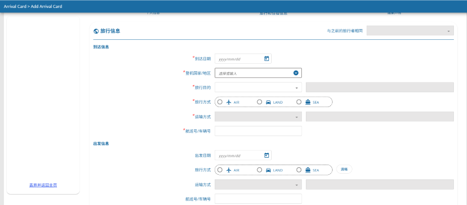The image size is (467, 205).
Task: Select AIR radio for arrival travel mode
Action: pos(220,102)
